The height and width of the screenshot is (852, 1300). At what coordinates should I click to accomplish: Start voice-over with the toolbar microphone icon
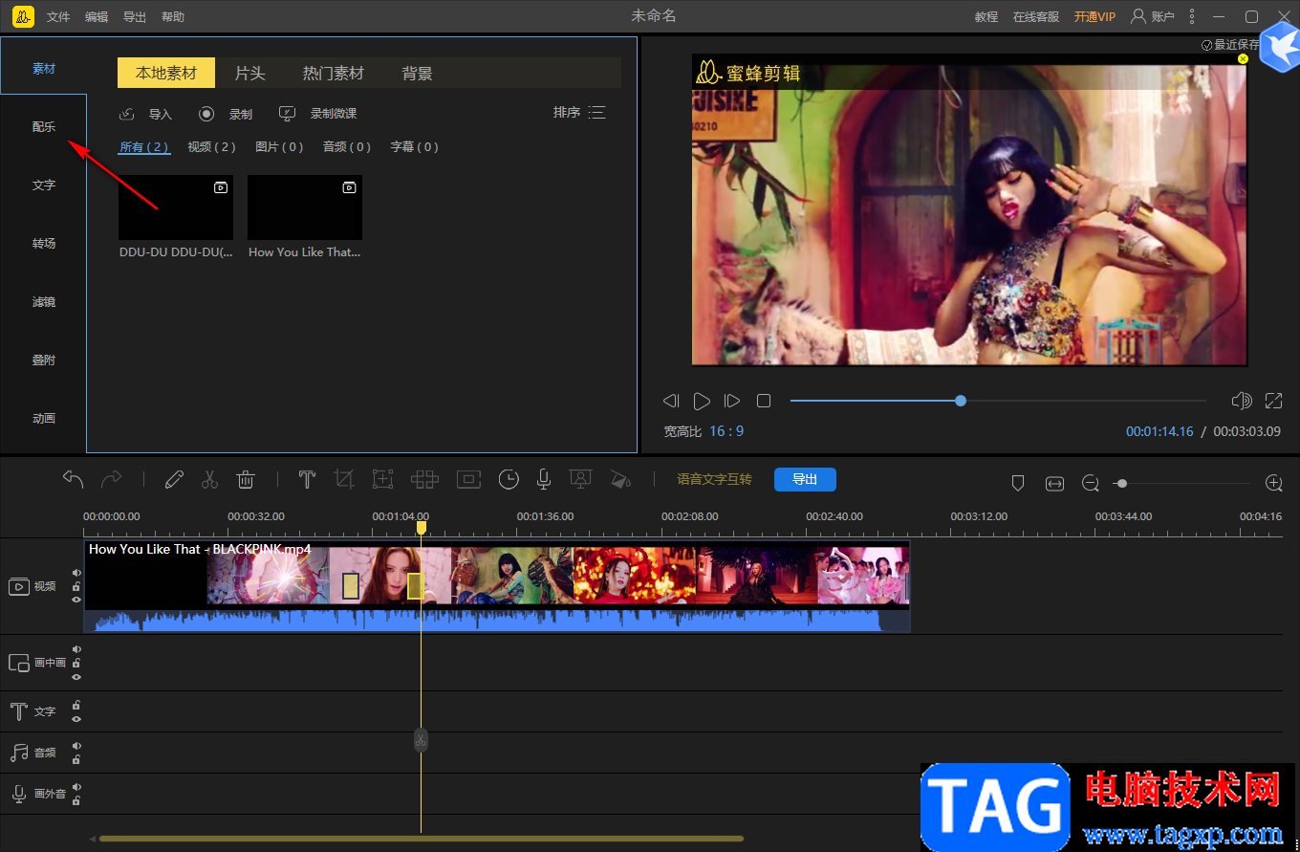[544, 479]
